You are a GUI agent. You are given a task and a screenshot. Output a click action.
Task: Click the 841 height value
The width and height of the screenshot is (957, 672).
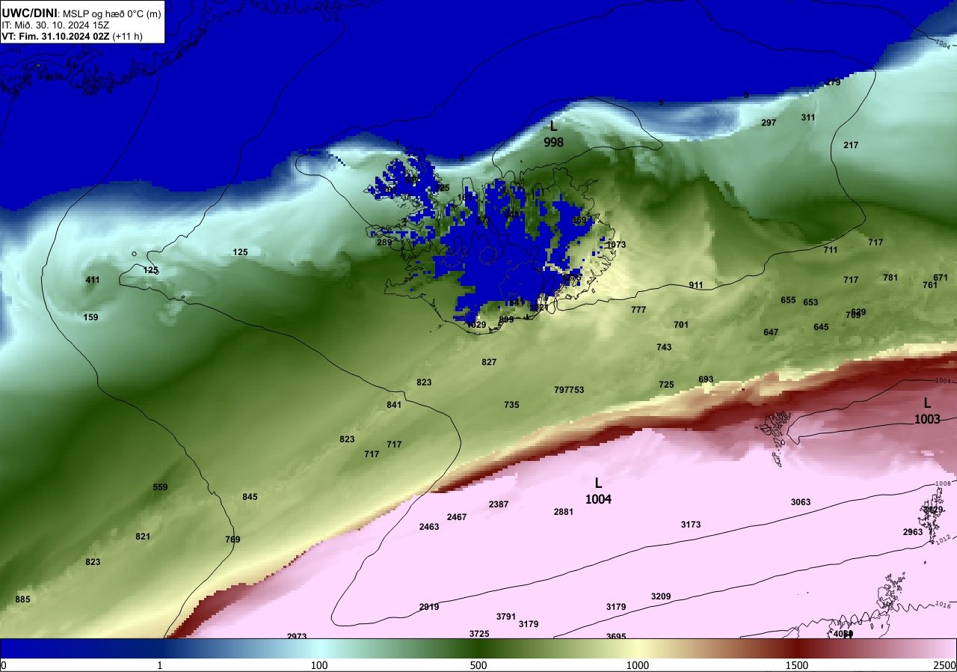pyautogui.click(x=394, y=405)
